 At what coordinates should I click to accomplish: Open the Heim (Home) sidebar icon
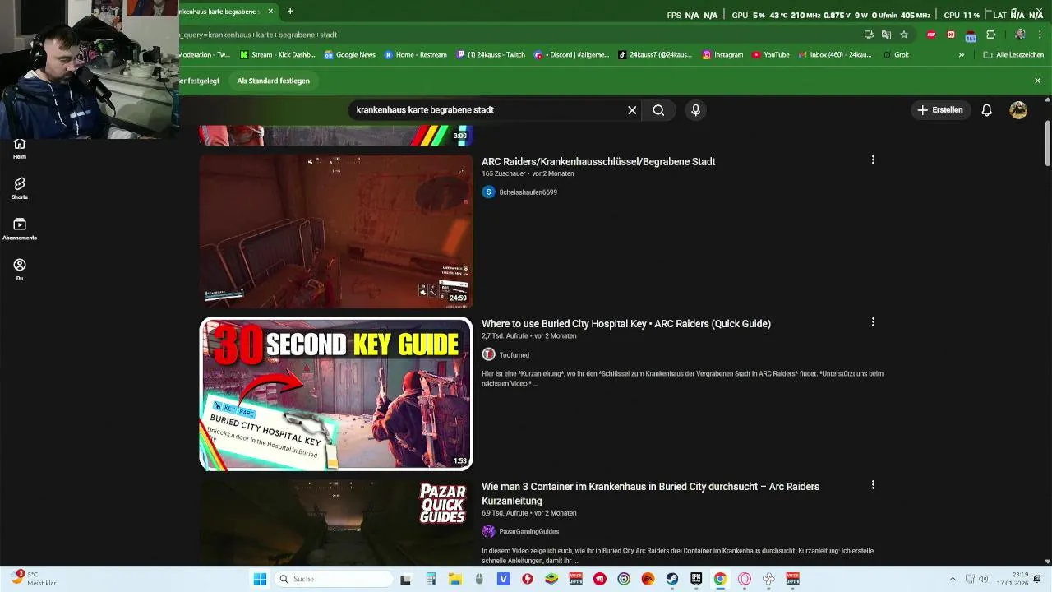pyautogui.click(x=20, y=148)
